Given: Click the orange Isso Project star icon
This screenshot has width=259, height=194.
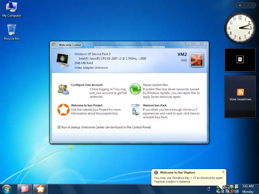Looking at the screenshot, I should click(63, 110).
